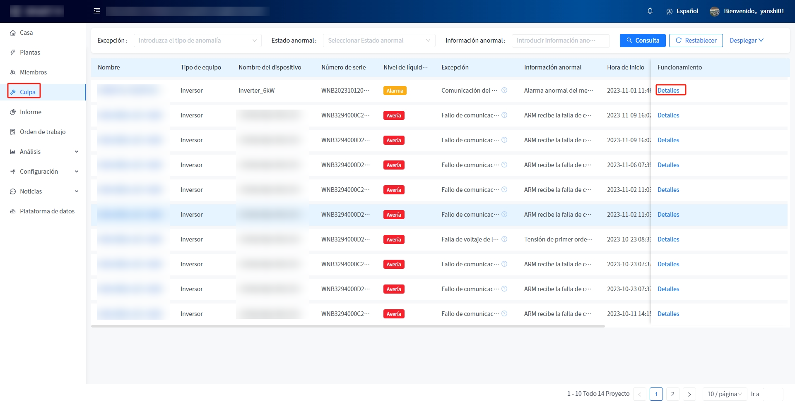The width and height of the screenshot is (795, 404).
Task: Click Alarma anormal del me… cell
Action: (559, 91)
